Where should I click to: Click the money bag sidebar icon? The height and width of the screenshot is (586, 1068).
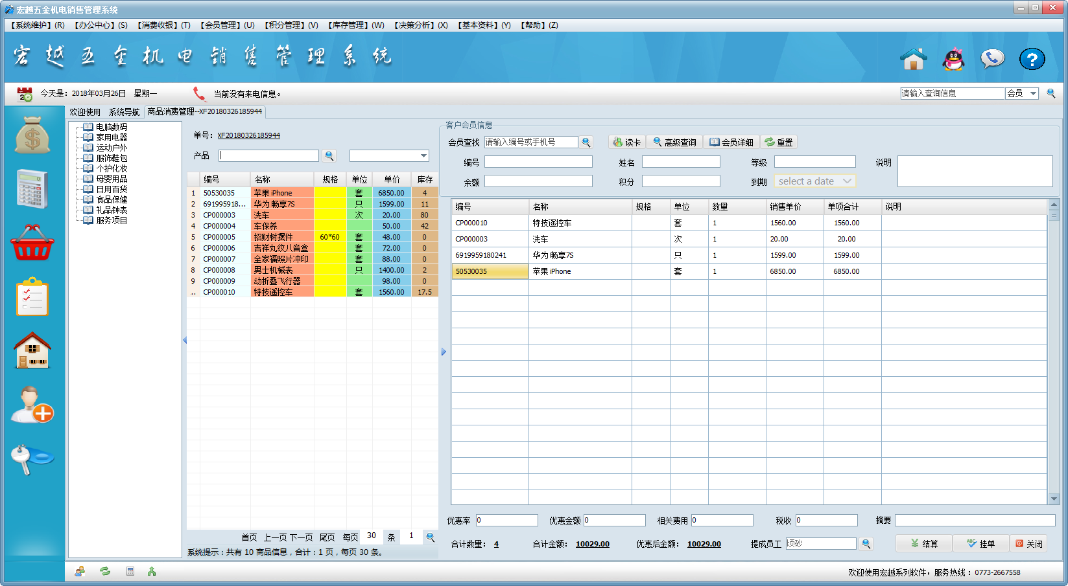pyautogui.click(x=32, y=135)
